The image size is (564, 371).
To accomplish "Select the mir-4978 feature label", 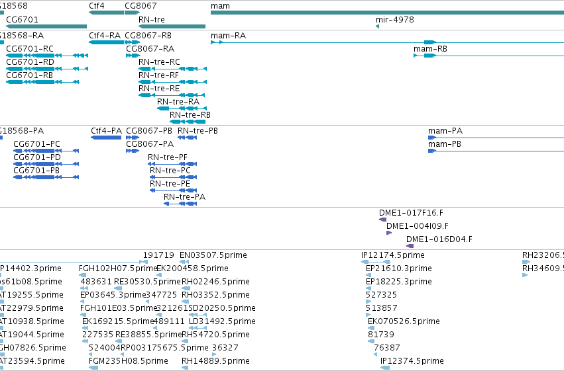I will click(394, 19).
